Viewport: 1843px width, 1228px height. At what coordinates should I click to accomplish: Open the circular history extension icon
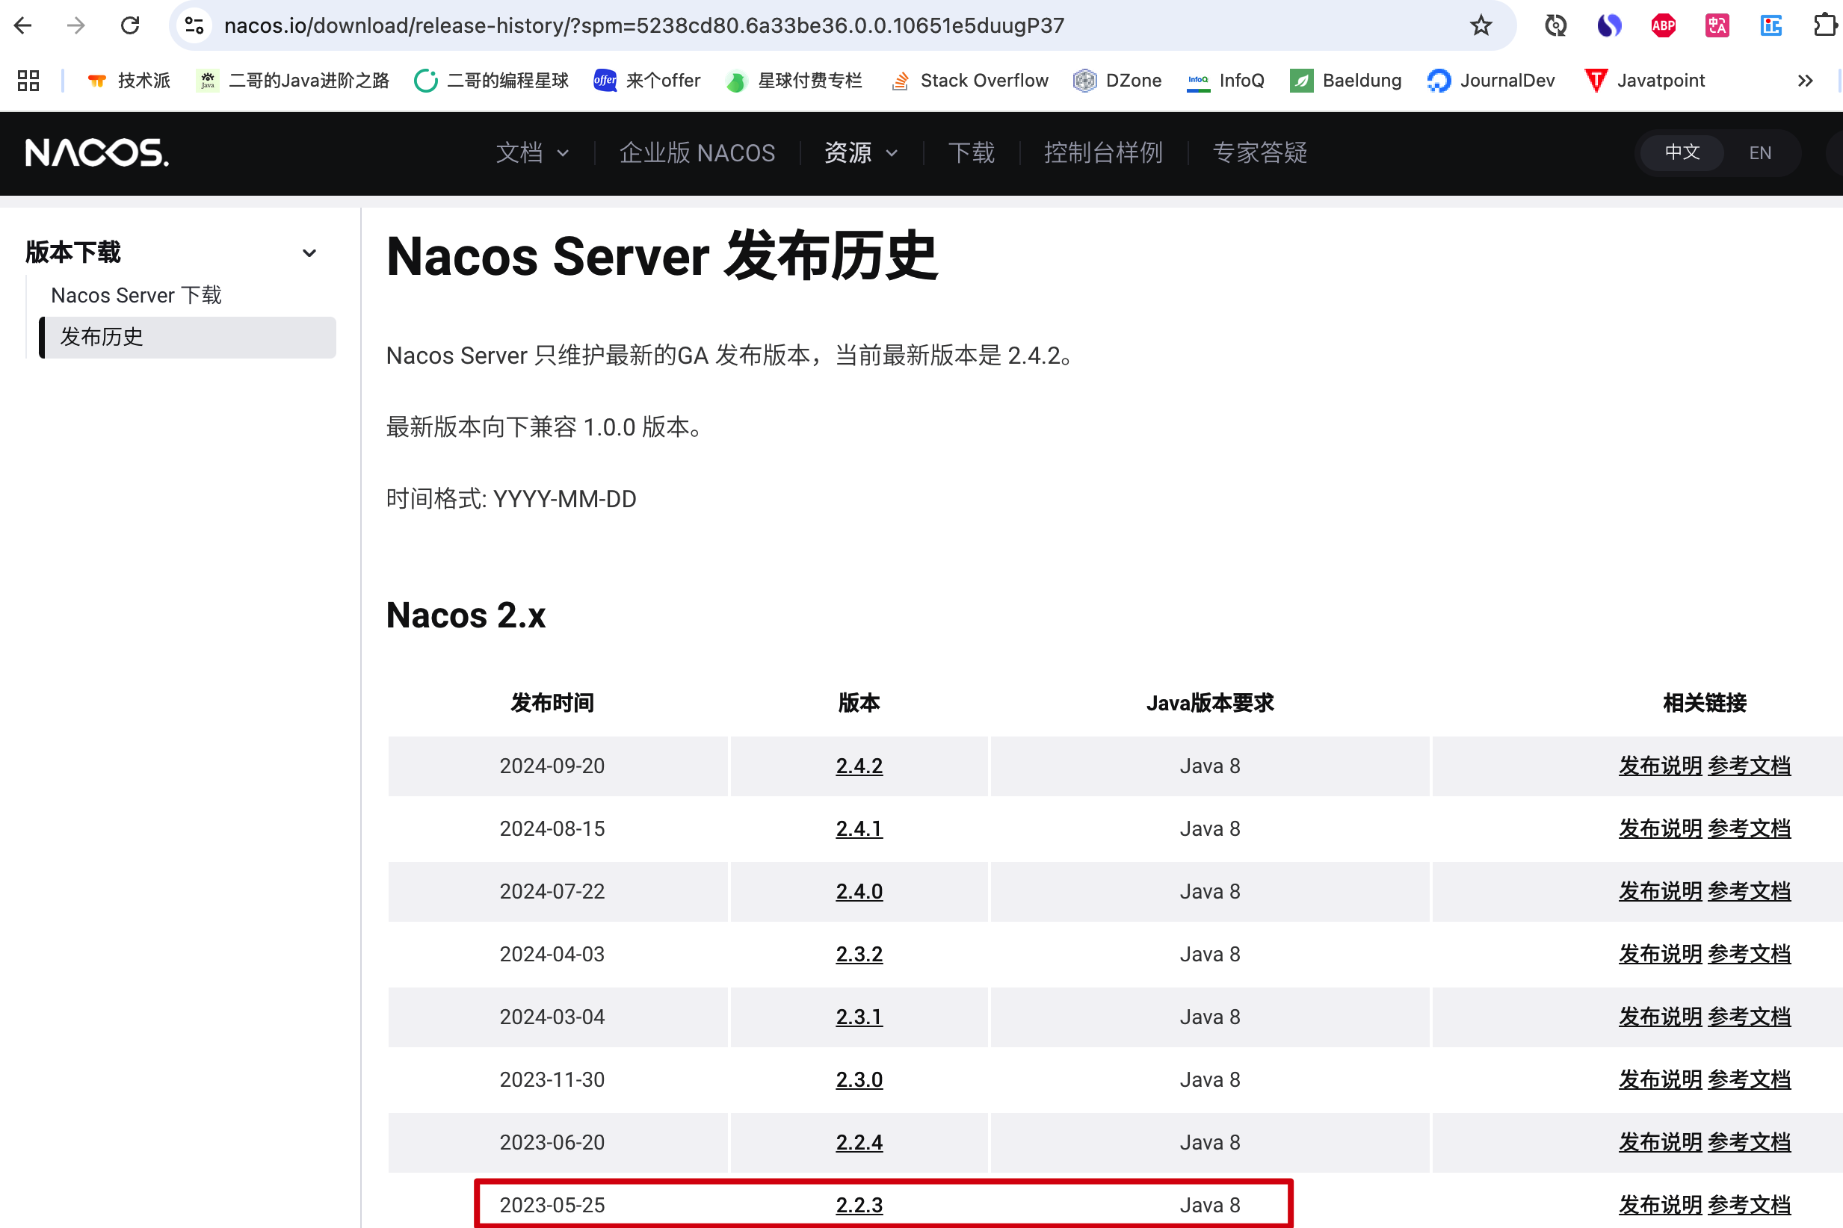(1555, 26)
